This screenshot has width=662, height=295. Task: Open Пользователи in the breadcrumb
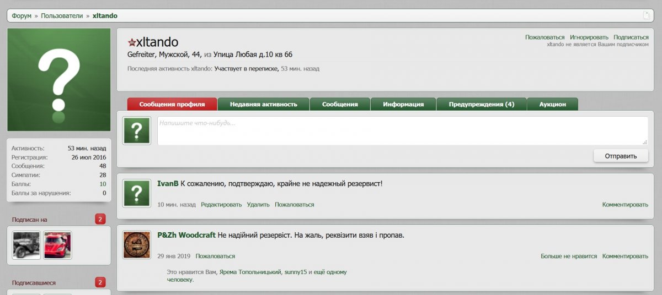pyautogui.click(x=62, y=16)
